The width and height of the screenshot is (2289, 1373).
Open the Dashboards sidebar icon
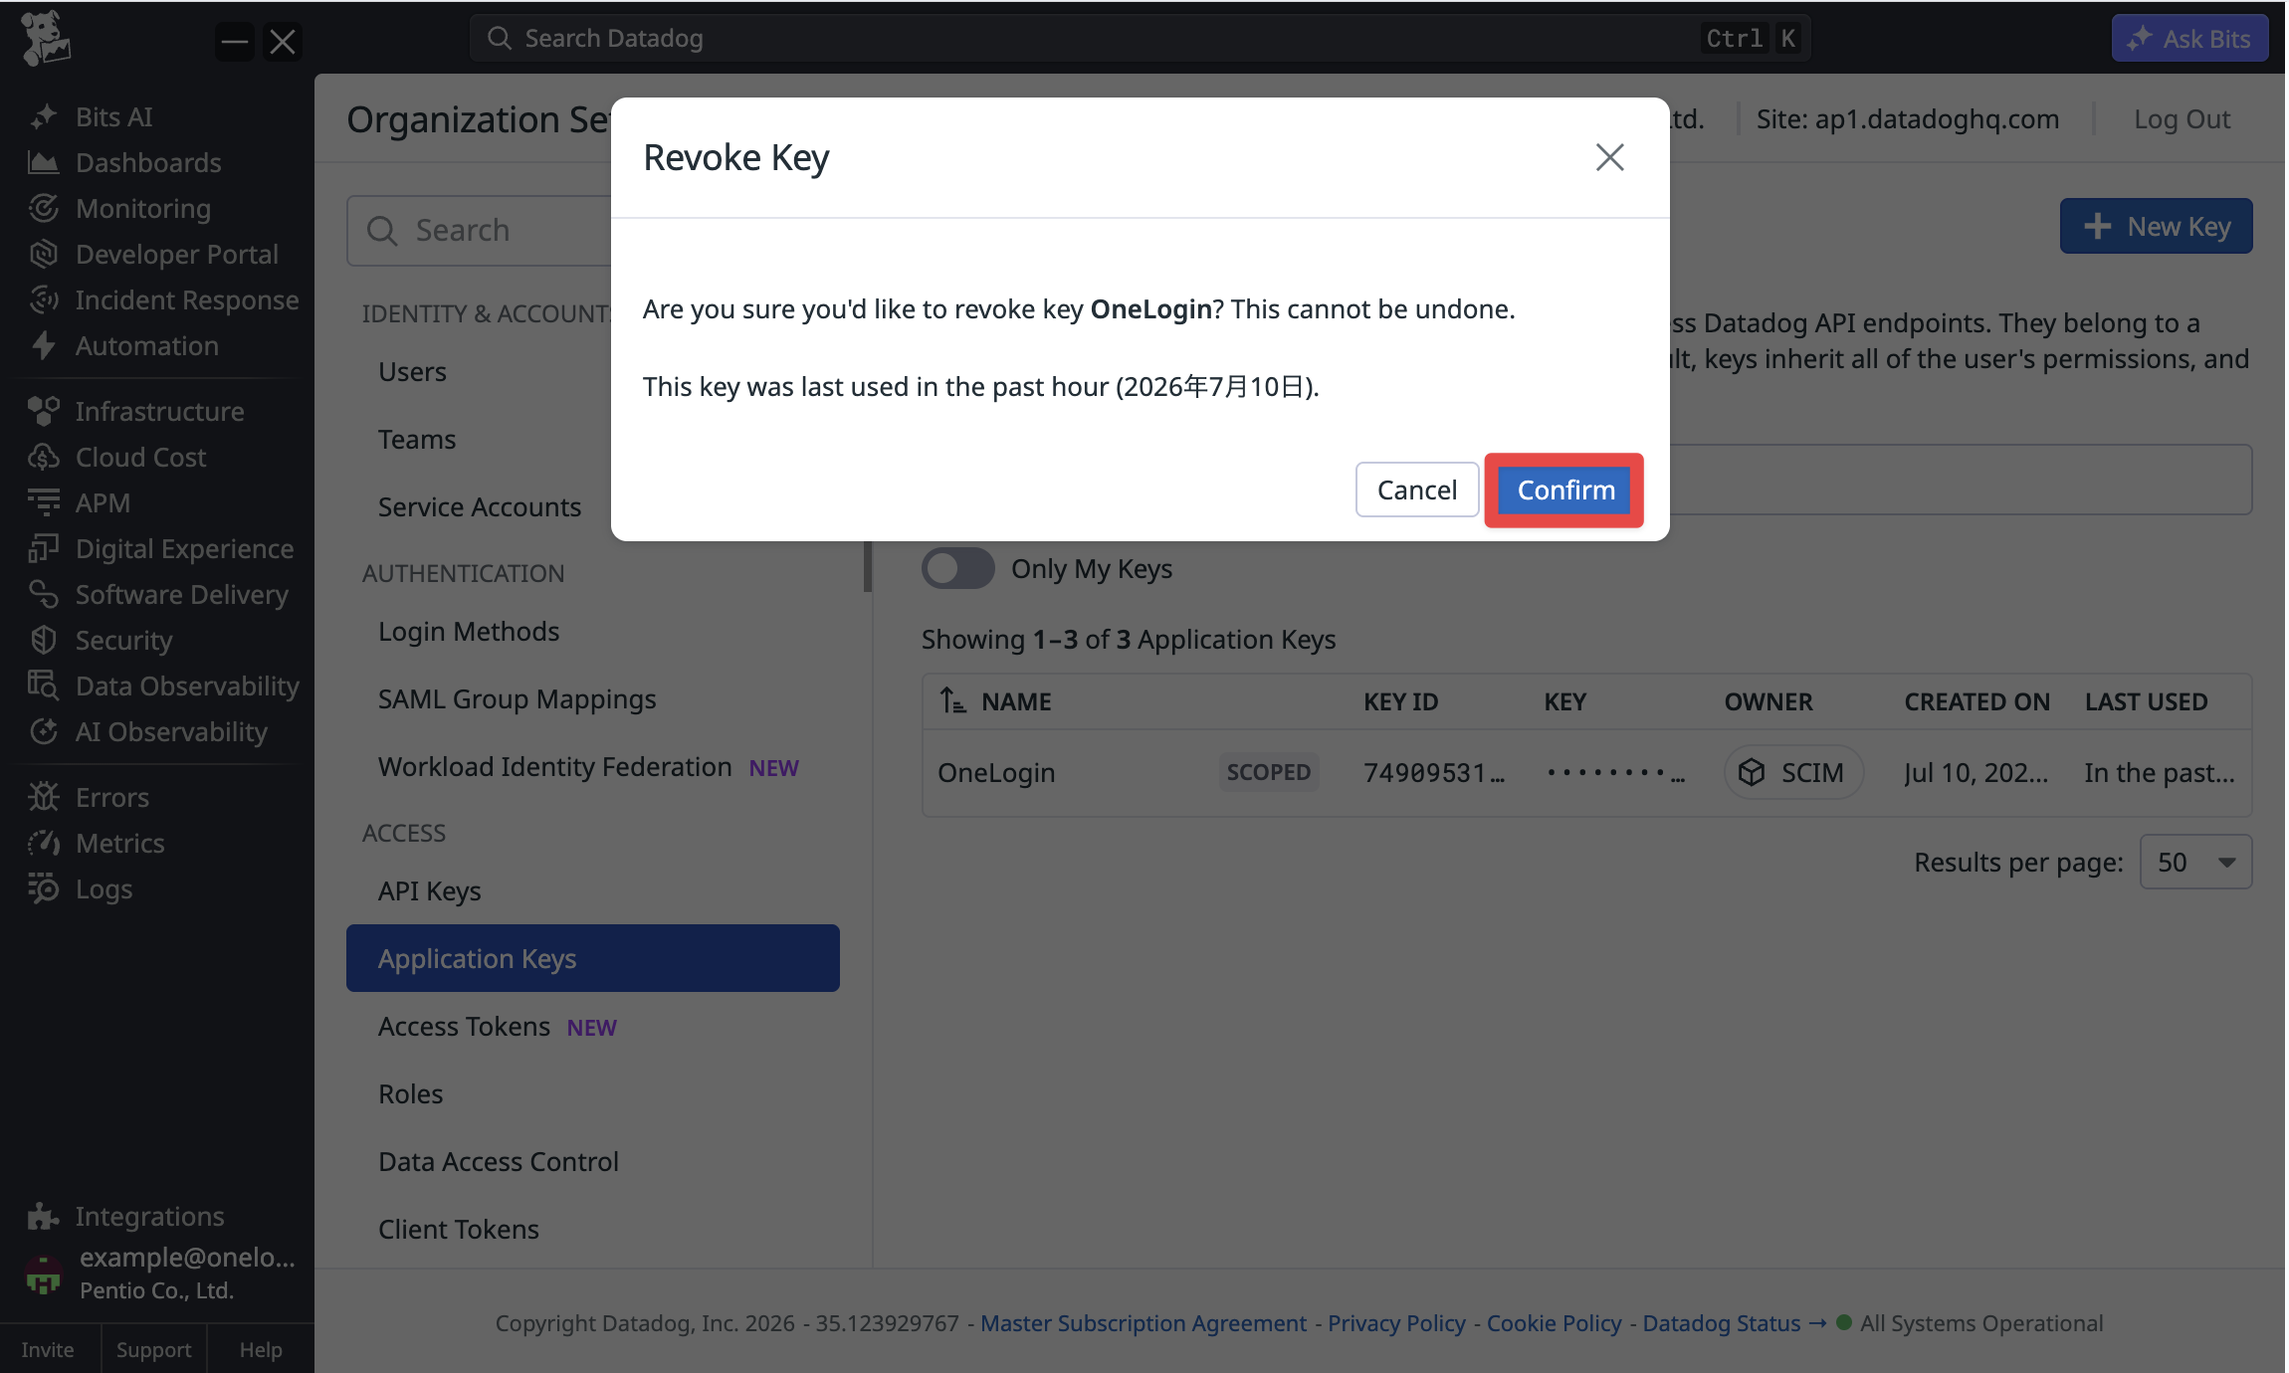point(43,162)
